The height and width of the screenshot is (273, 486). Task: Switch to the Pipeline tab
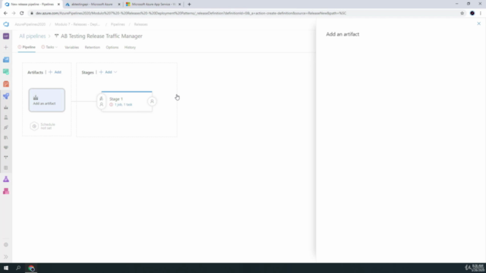point(27,47)
